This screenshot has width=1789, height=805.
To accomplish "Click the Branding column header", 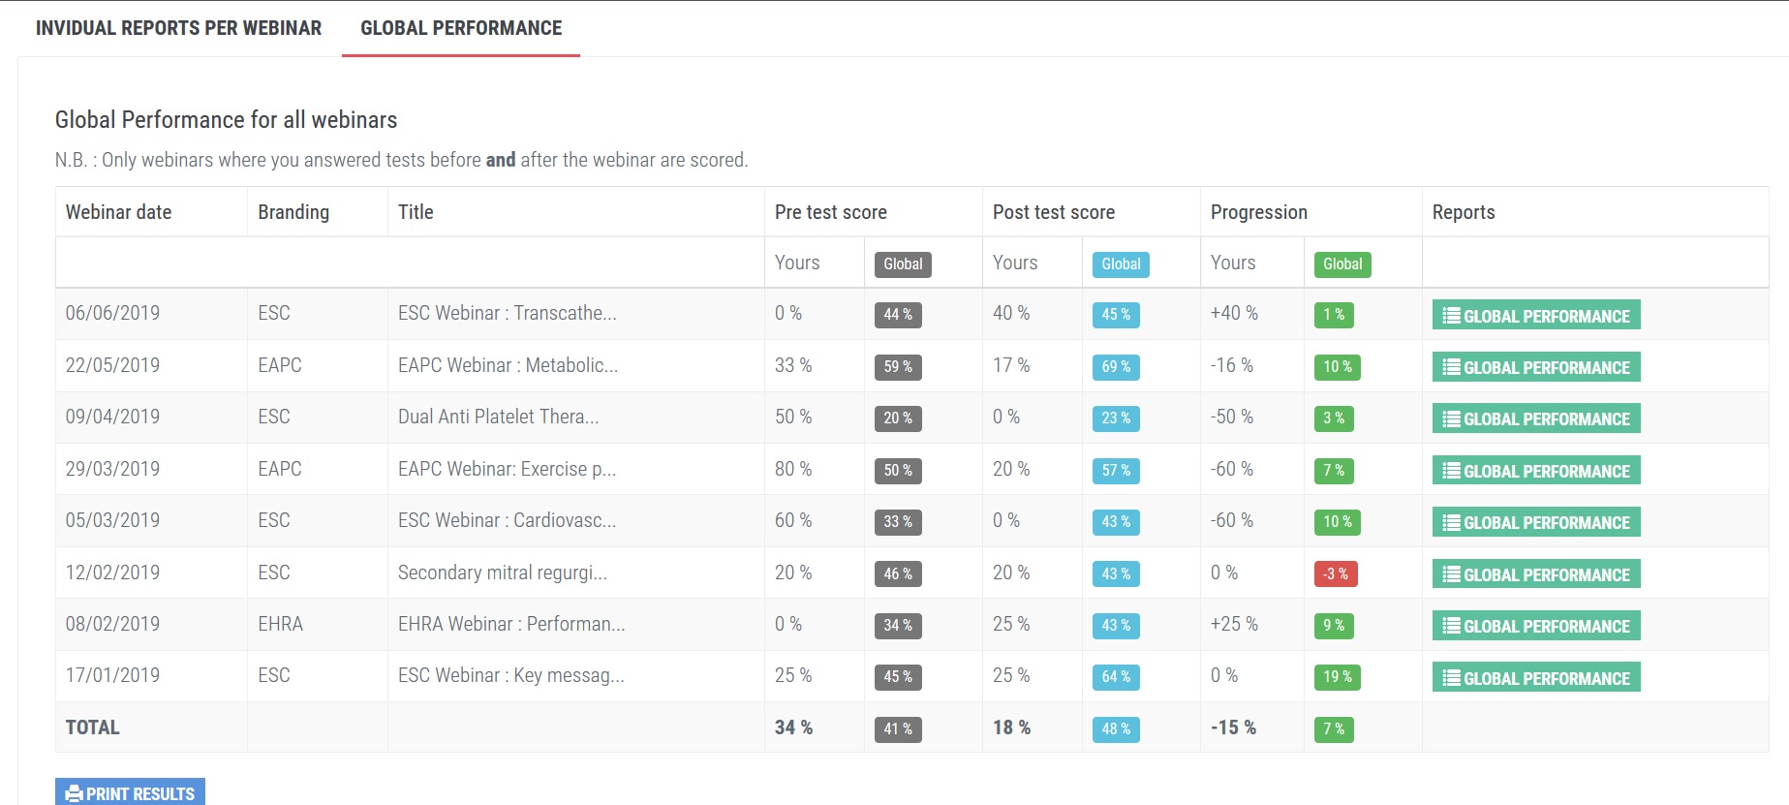I will pyautogui.click(x=293, y=212).
